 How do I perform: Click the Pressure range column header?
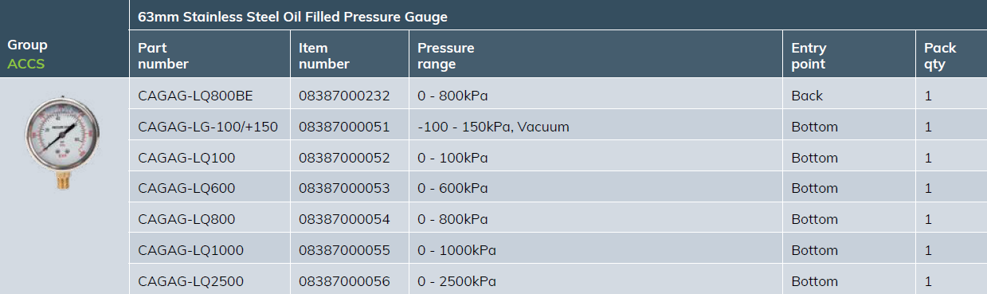445,56
